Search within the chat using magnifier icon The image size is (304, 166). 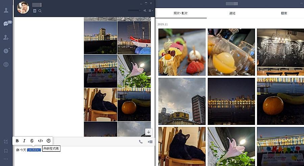[40, 11]
